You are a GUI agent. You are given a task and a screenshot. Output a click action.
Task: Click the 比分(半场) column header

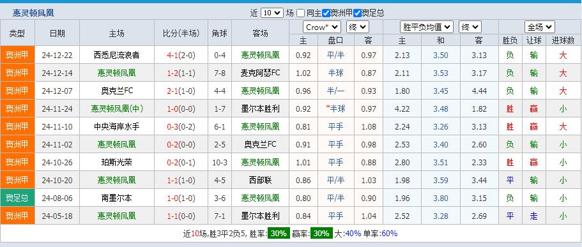[181, 33]
